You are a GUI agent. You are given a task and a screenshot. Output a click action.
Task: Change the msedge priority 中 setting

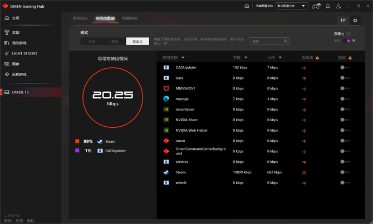tap(304, 99)
